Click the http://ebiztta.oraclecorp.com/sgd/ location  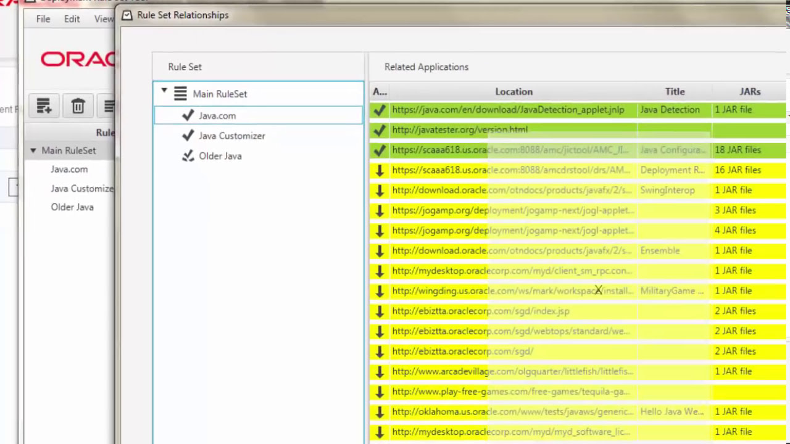[462, 351]
